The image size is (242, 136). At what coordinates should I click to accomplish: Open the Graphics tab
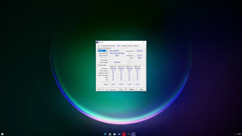124,46
